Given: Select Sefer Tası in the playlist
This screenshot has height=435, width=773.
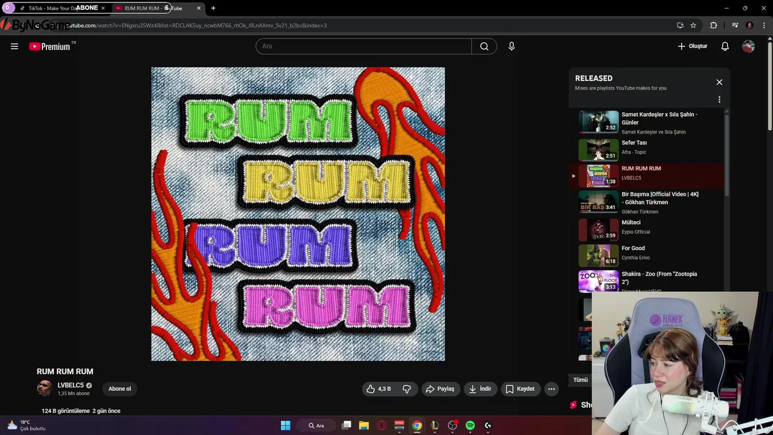Looking at the screenshot, I should pos(646,150).
